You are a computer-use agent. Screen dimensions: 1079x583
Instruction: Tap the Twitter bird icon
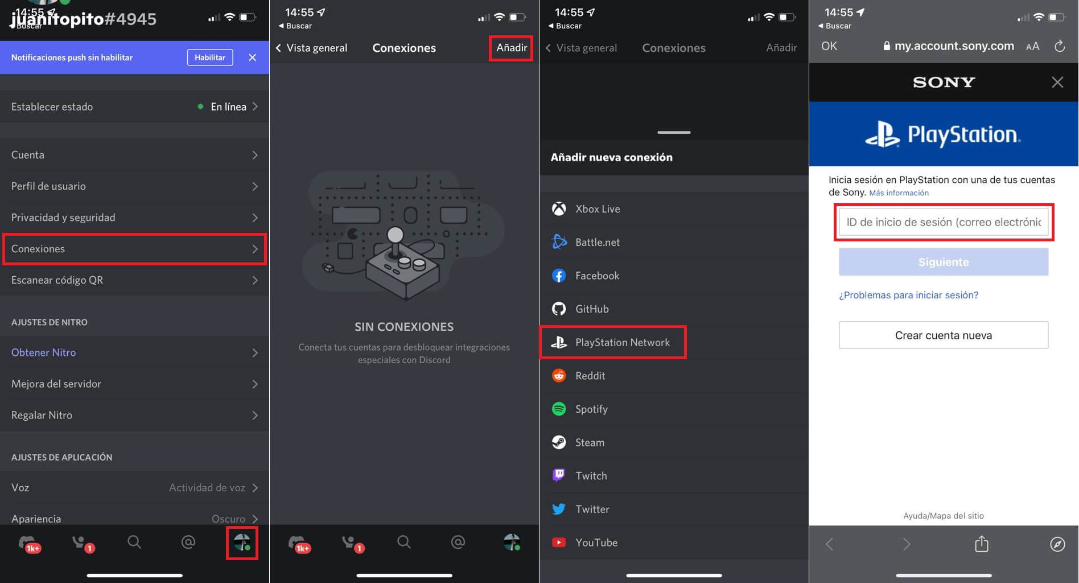(559, 509)
